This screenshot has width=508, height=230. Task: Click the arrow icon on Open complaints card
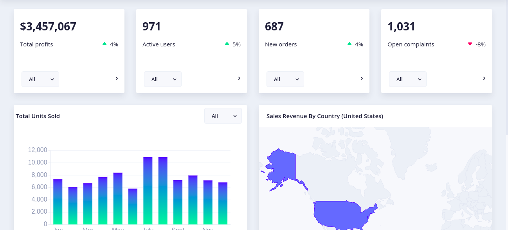coord(484,78)
